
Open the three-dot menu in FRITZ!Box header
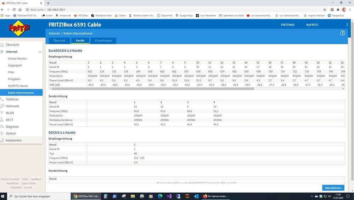coord(347,24)
